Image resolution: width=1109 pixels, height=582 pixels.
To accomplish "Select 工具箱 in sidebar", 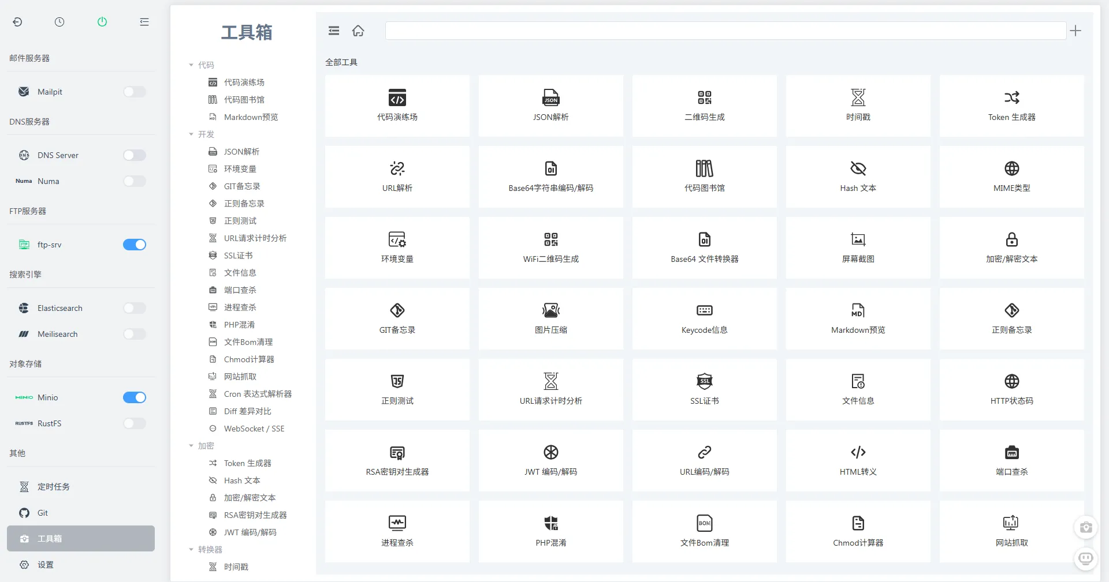I will tap(81, 539).
